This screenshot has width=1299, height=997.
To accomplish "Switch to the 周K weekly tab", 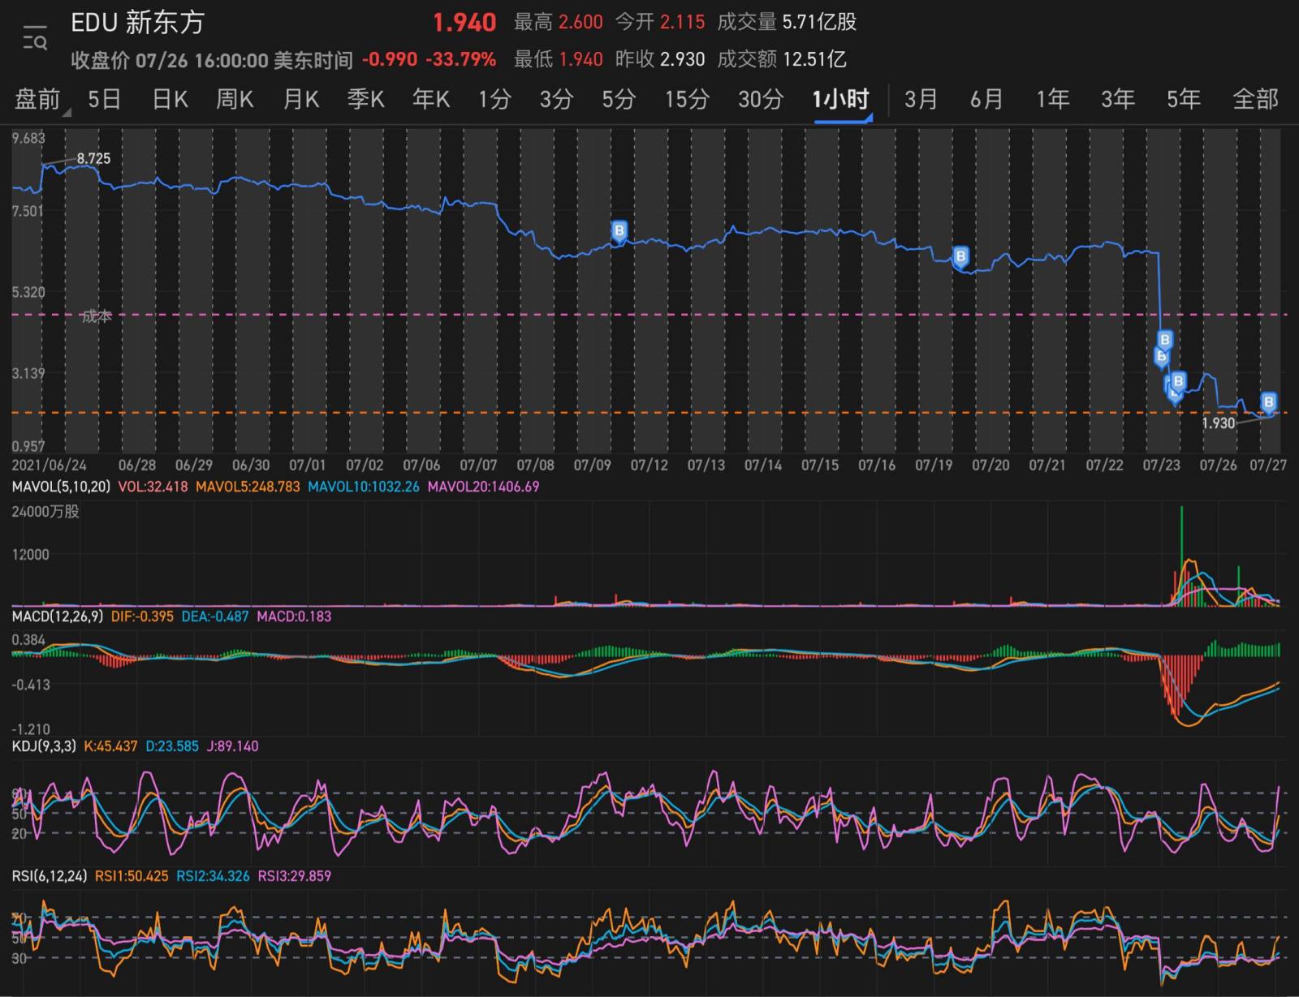I will pos(235,100).
